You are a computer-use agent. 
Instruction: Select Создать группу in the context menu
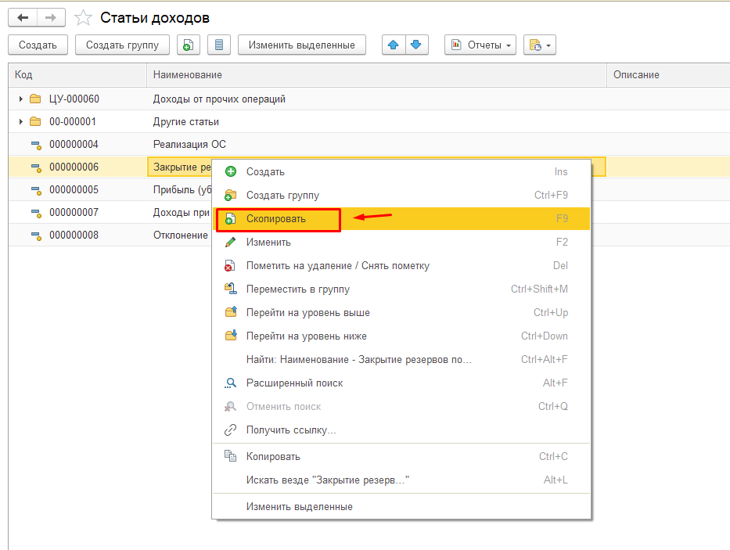pyautogui.click(x=401, y=195)
